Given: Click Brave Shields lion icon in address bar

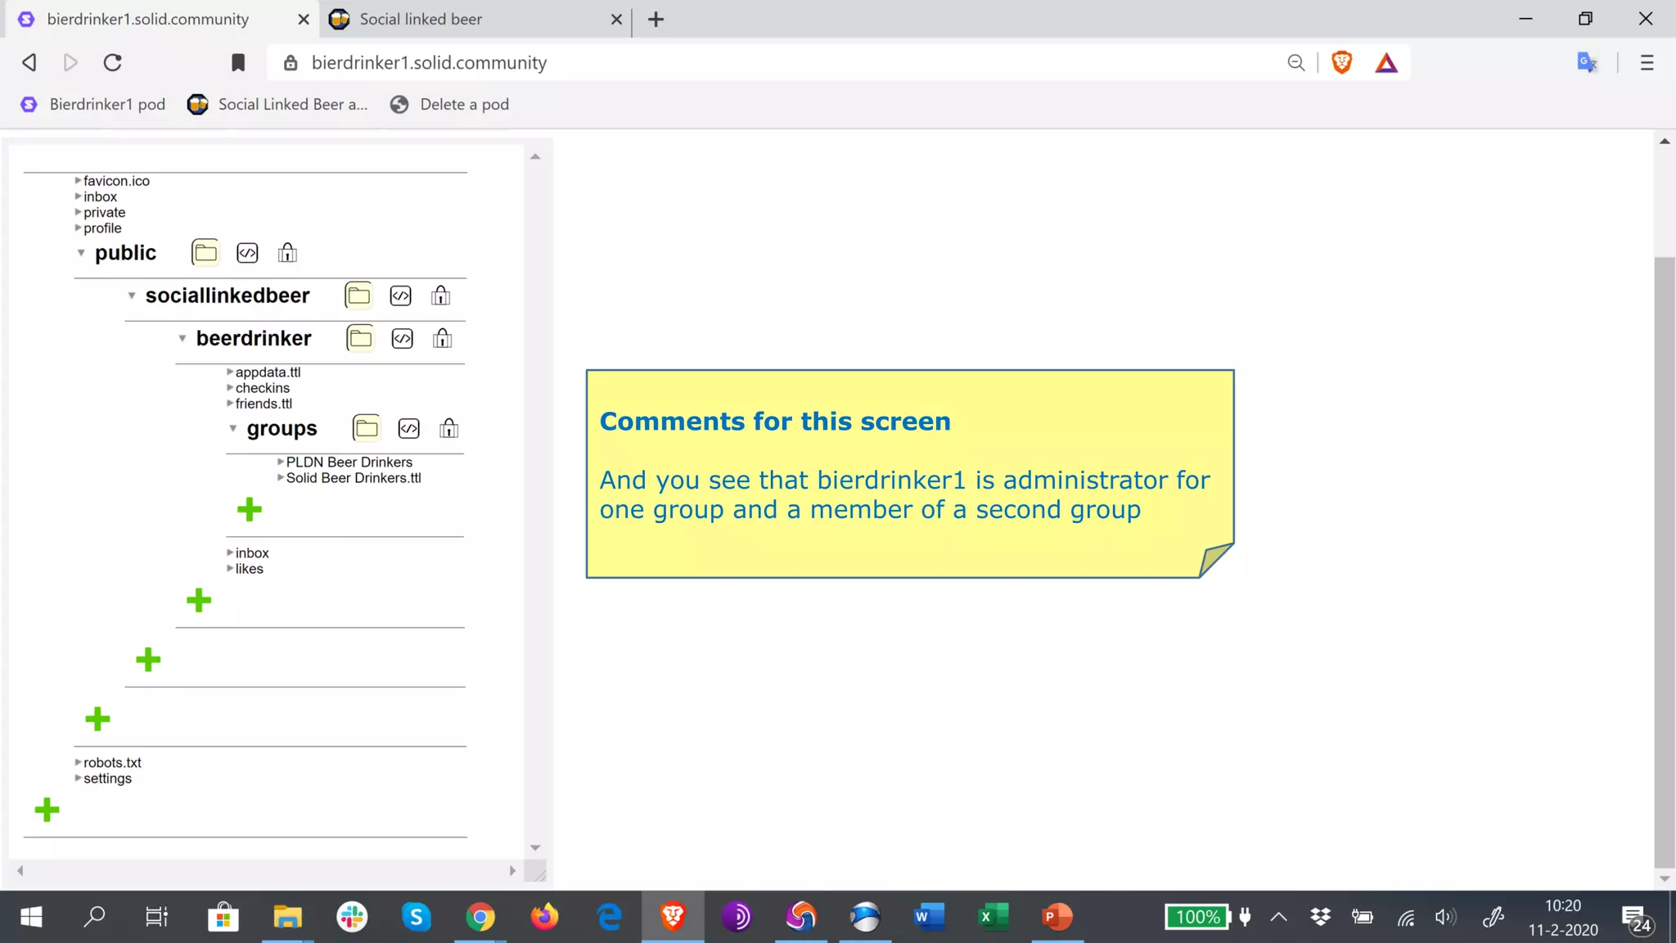Looking at the screenshot, I should click(x=1342, y=63).
